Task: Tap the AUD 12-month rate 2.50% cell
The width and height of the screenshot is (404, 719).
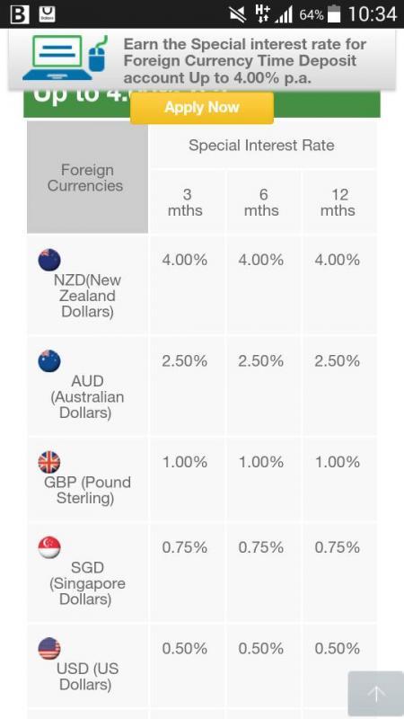Action: click(338, 386)
